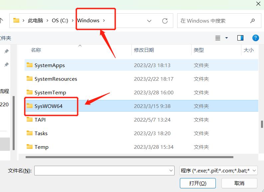Open the help question mark icon
The height and width of the screenshot is (192, 264).
(255, 38)
